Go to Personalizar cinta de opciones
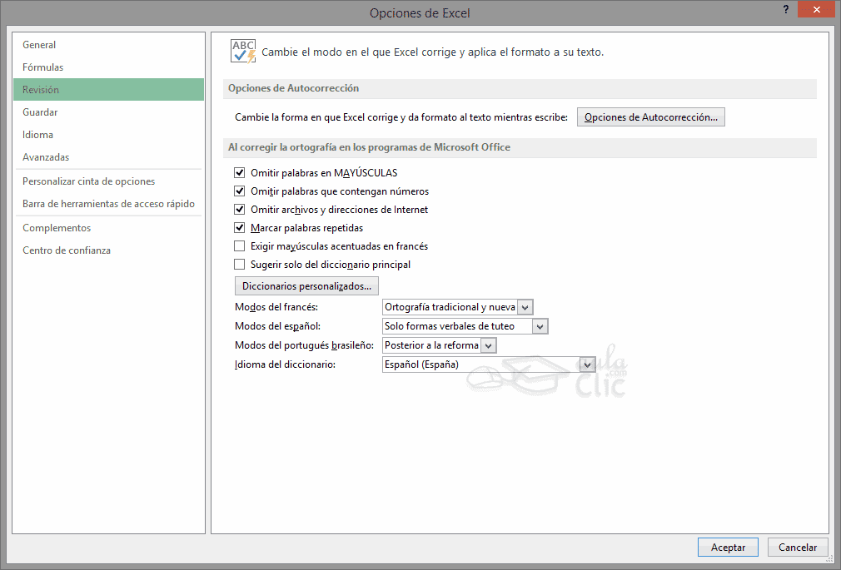Screen dimensions: 841x570 point(88,181)
